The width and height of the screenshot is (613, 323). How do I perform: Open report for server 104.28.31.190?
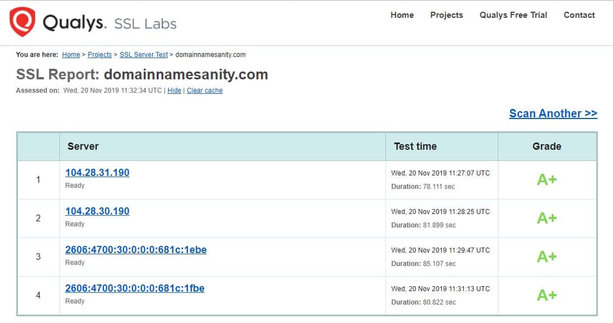point(97,172)
